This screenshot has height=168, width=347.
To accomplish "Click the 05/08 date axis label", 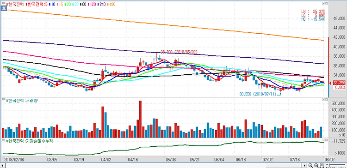I will click(170, 159).
